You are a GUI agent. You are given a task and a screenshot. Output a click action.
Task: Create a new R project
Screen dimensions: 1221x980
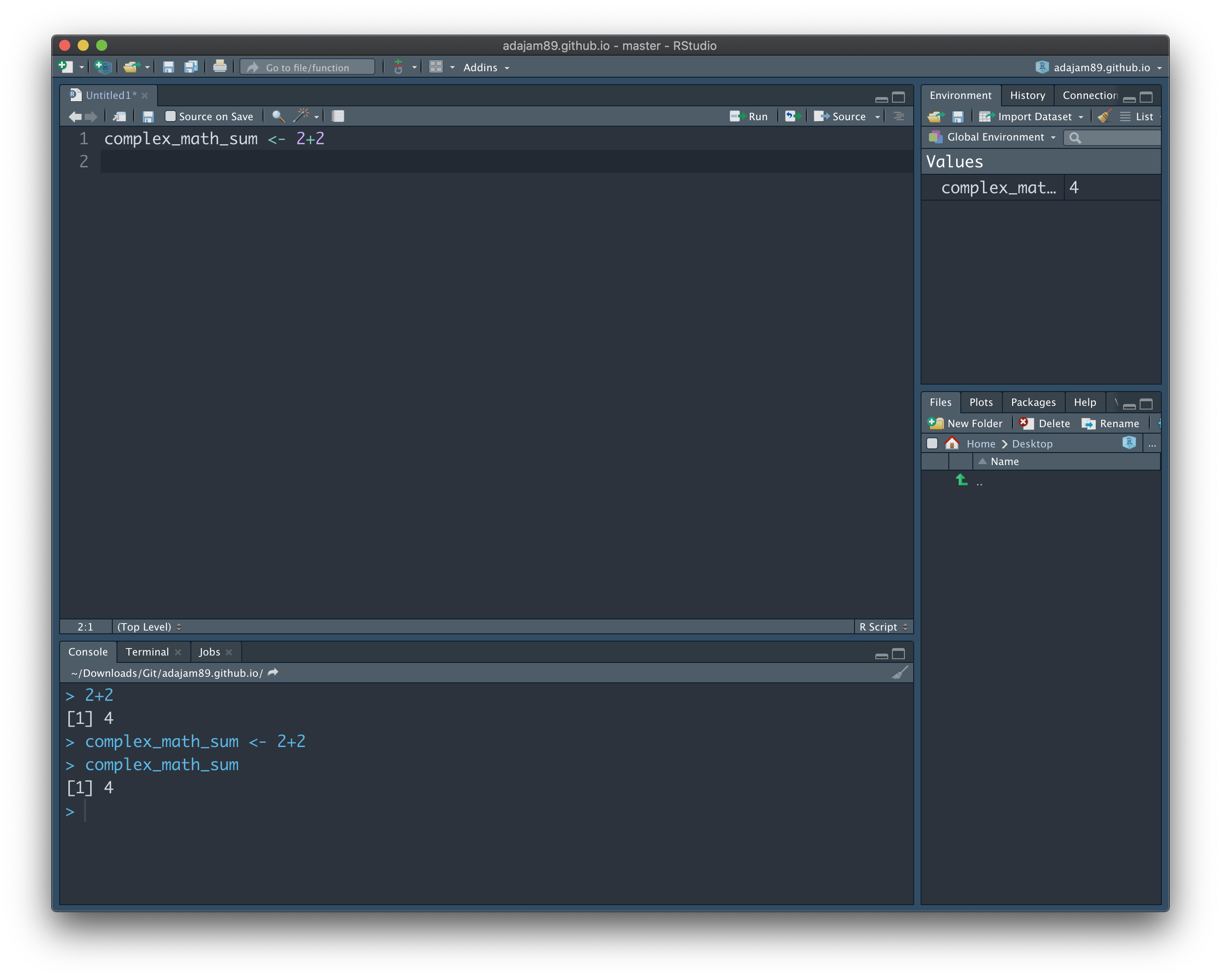pos(103,67)
